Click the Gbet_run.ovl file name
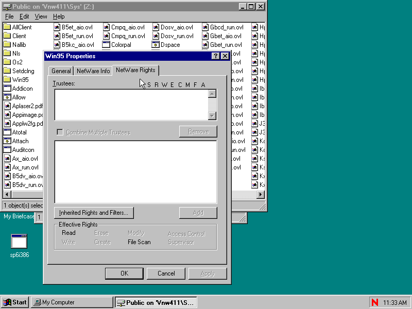 pyautogui.click(x=226, y=45)
